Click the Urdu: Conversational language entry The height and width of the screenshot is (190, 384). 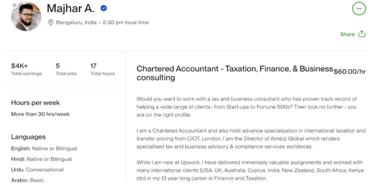(x=37, y=170)
